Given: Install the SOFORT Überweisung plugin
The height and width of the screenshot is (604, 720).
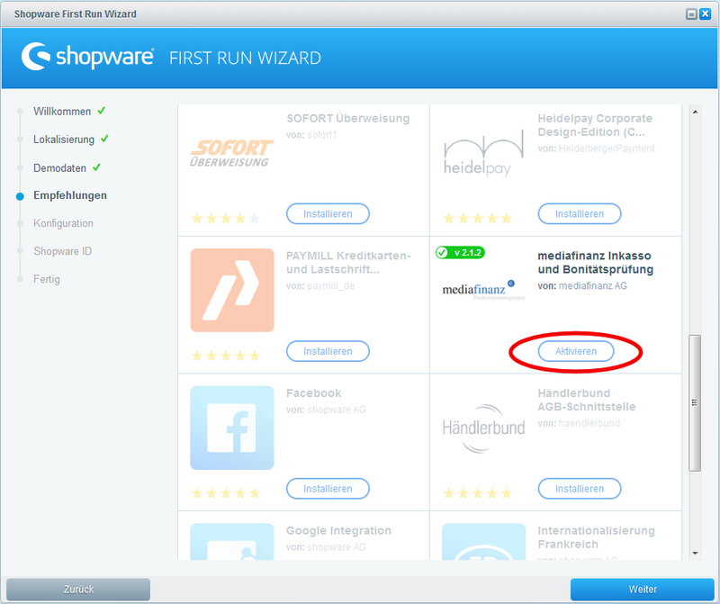Looking at the screenshot, I should point(328,214).
